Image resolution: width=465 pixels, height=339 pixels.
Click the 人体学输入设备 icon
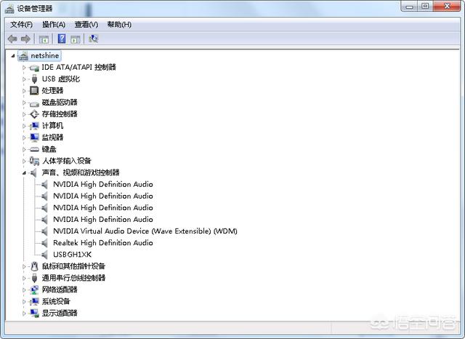[34, 161]
